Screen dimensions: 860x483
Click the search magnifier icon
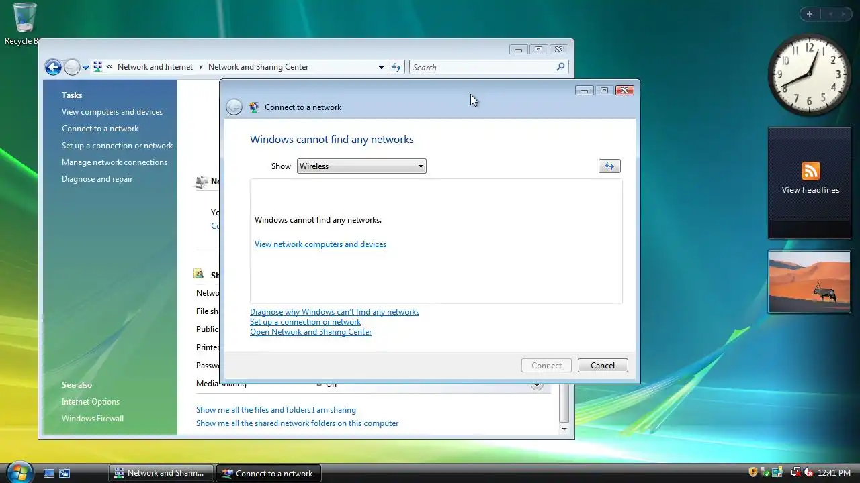click(560, 67)
